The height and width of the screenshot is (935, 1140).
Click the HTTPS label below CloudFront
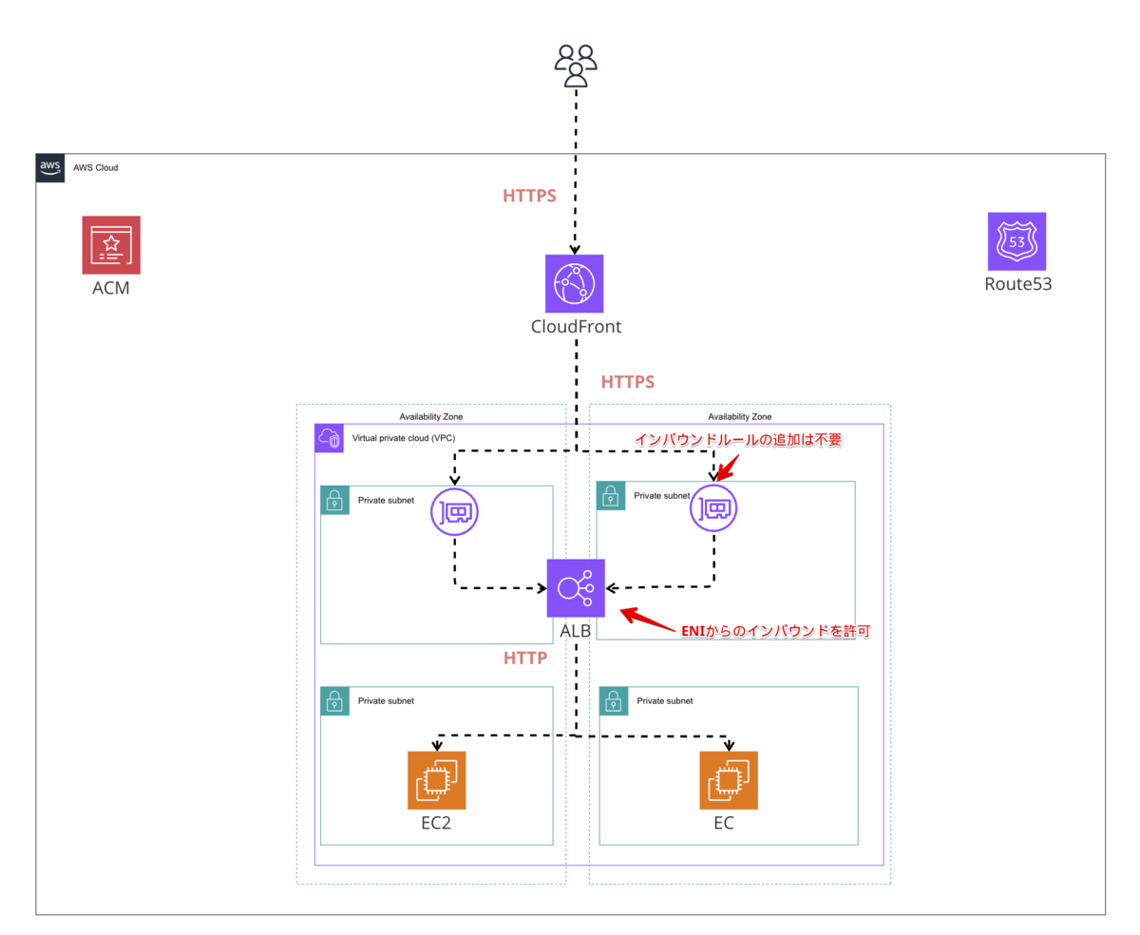[x=628, y=382]
